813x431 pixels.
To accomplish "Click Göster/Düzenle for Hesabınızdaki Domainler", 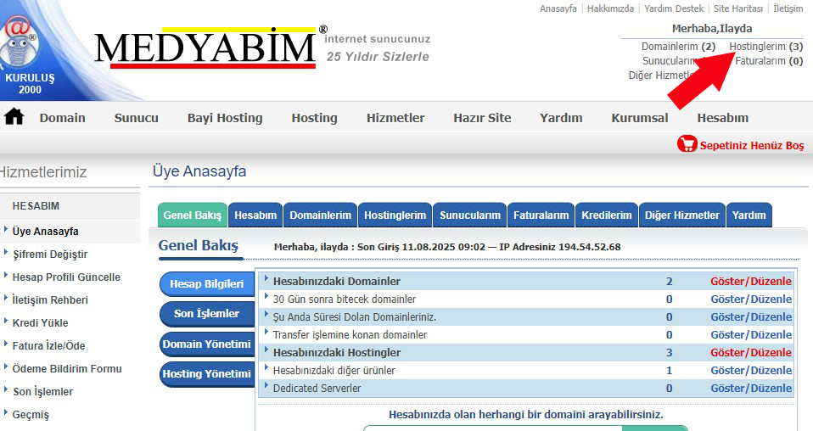I will tap(751, 281).
